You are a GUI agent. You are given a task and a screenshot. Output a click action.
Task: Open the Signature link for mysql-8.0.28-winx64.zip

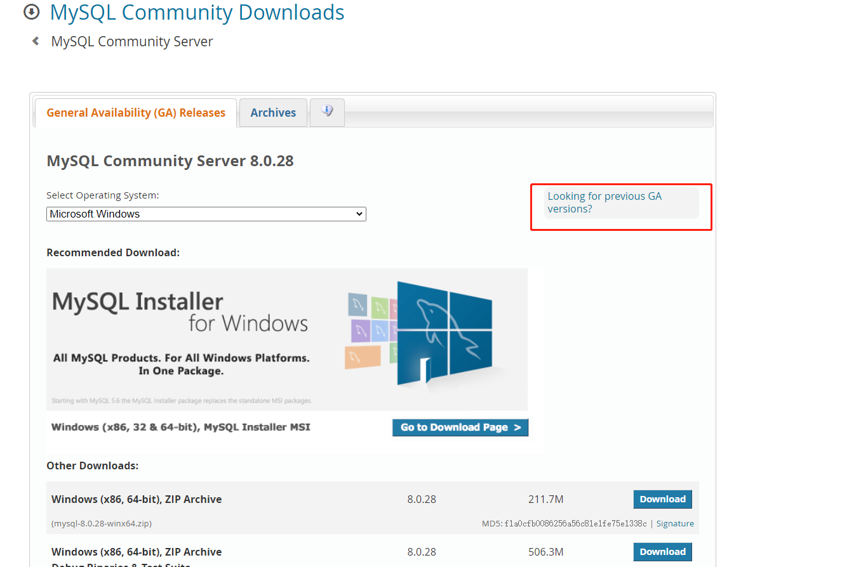tap(675, 523)
